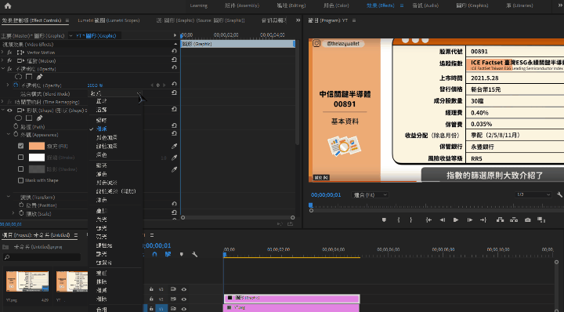The height and width of the screenshot is (312, 564).
Task: Select the ellipse mask tool under Shape
Action: pos(18,118)
